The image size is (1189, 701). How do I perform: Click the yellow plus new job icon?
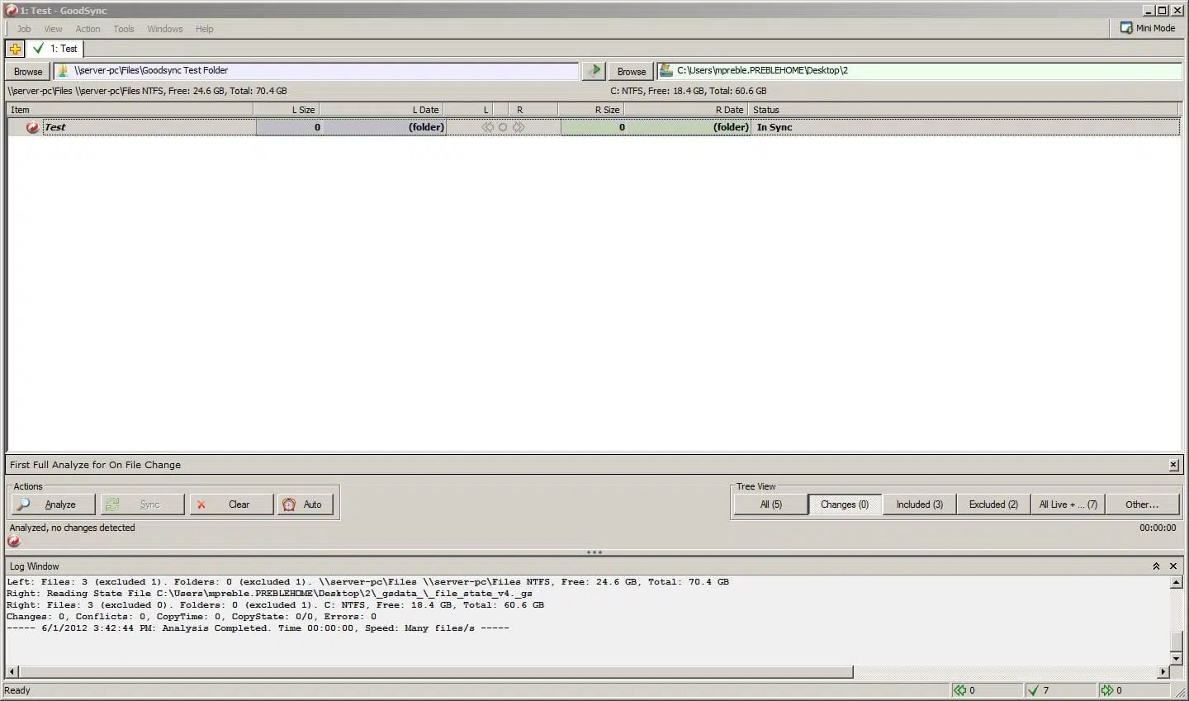click(x=15, y=49)
